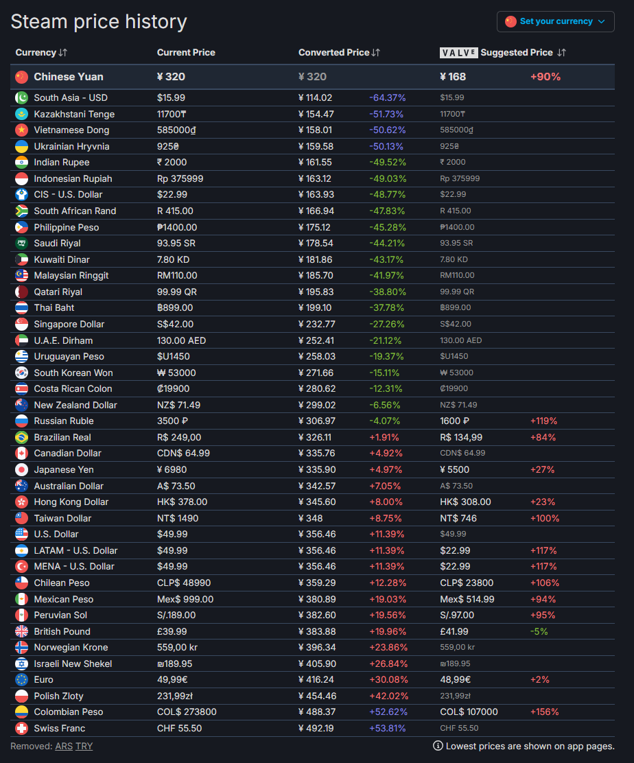Open the removed ARS currency link
This screenshot has width=634, height=763.
click(64, 746)
